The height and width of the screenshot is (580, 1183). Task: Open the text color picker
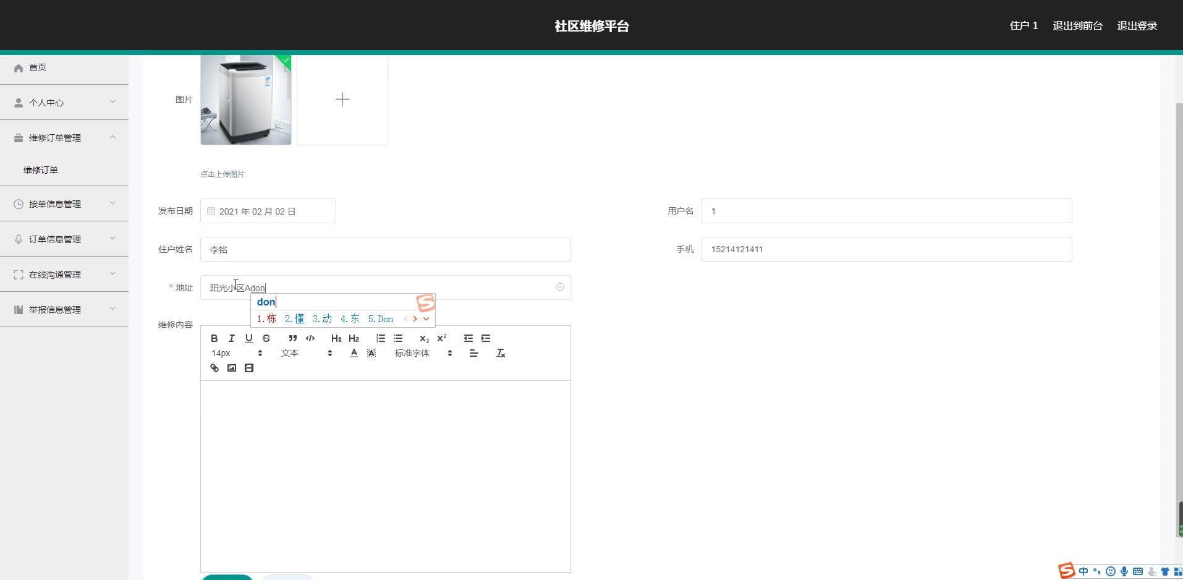pyautogui.click(x=354, y=353)
